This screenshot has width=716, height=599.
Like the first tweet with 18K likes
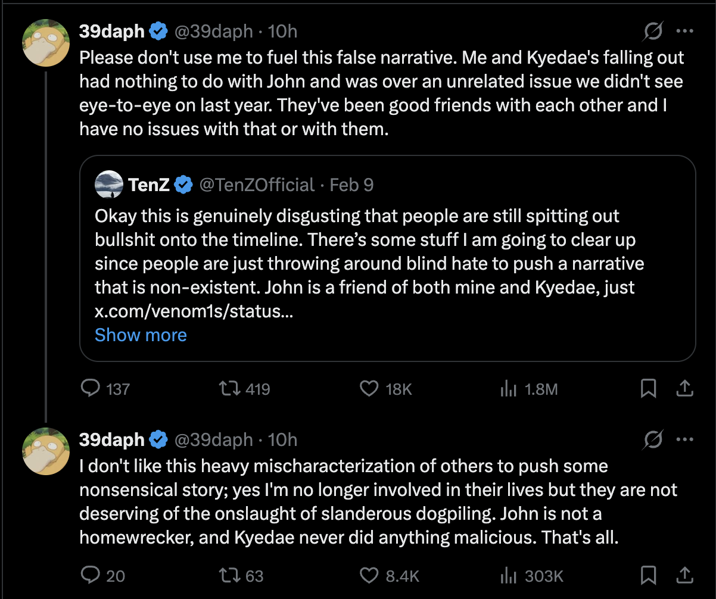[x=369, y=389]
